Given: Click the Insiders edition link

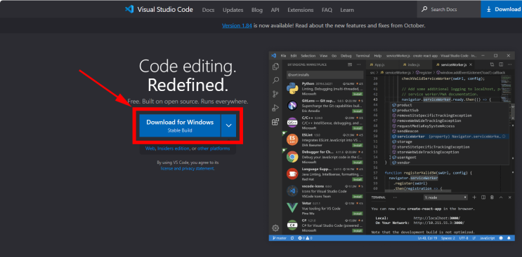Looking at the screenshot, I should click(x=174, y=148).
